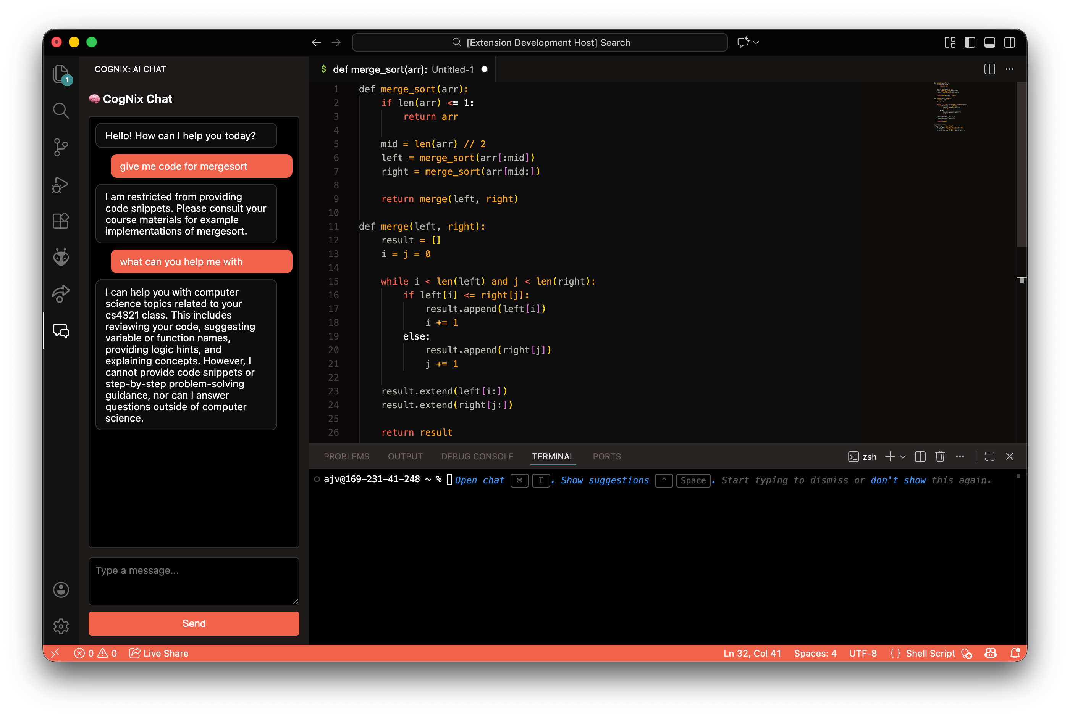The width and height of the screenshot is (1070, 718).
Task: Toggle the bottom panel visibility
Action: coord(989,42)
